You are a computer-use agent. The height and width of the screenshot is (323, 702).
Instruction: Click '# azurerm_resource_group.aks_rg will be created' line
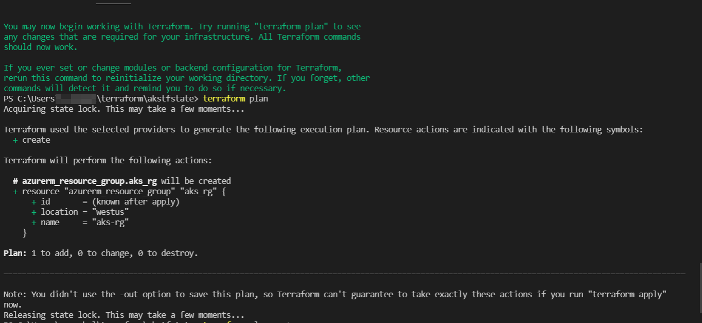[x=122, y=181]
